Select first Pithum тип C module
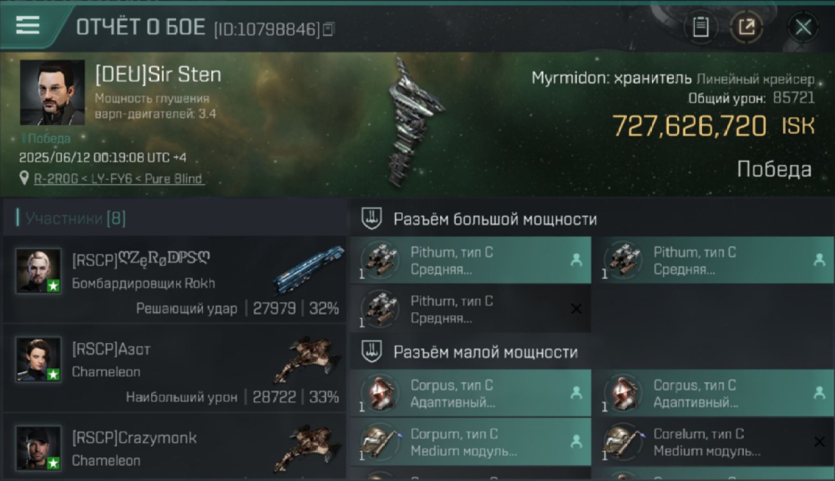The width and height of the screenshot is (835, 481). point(471,260)
